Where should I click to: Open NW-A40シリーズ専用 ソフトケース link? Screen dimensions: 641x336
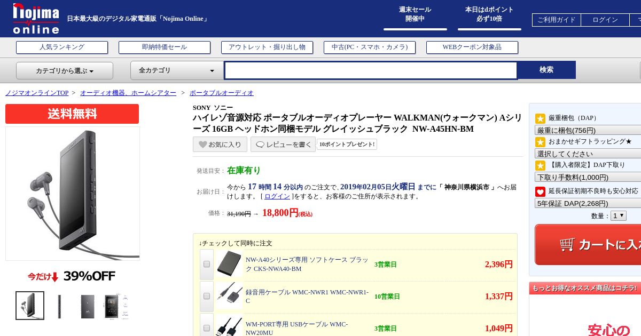307,264
